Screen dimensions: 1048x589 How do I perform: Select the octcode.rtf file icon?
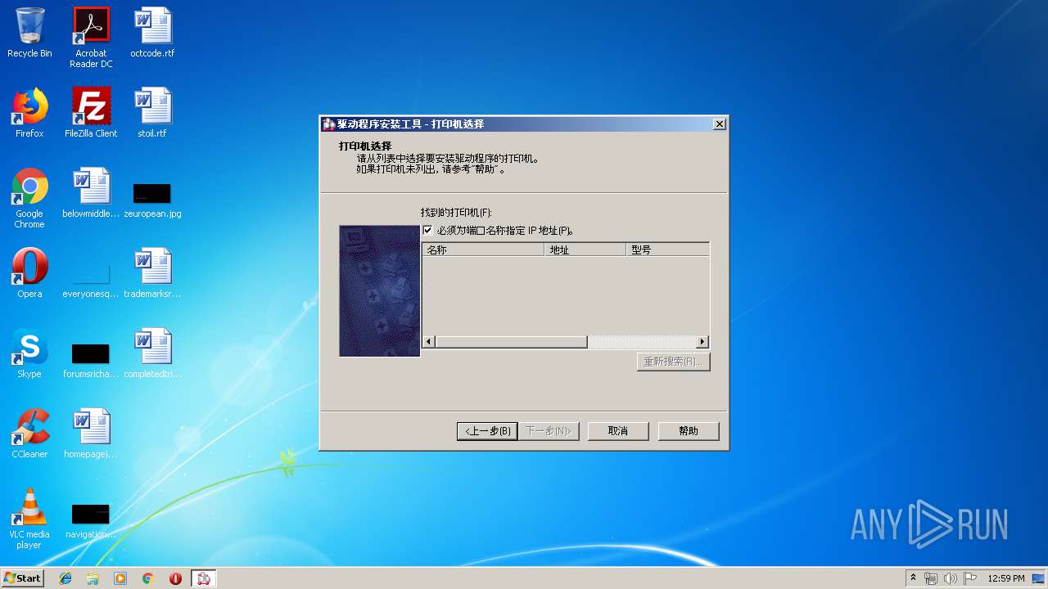click(152, 33)
